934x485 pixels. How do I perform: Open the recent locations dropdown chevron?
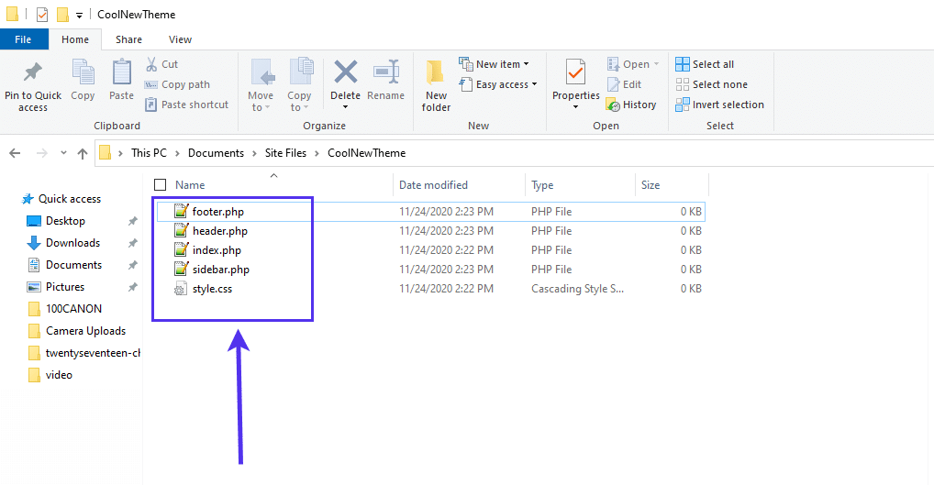coord(62,153)
